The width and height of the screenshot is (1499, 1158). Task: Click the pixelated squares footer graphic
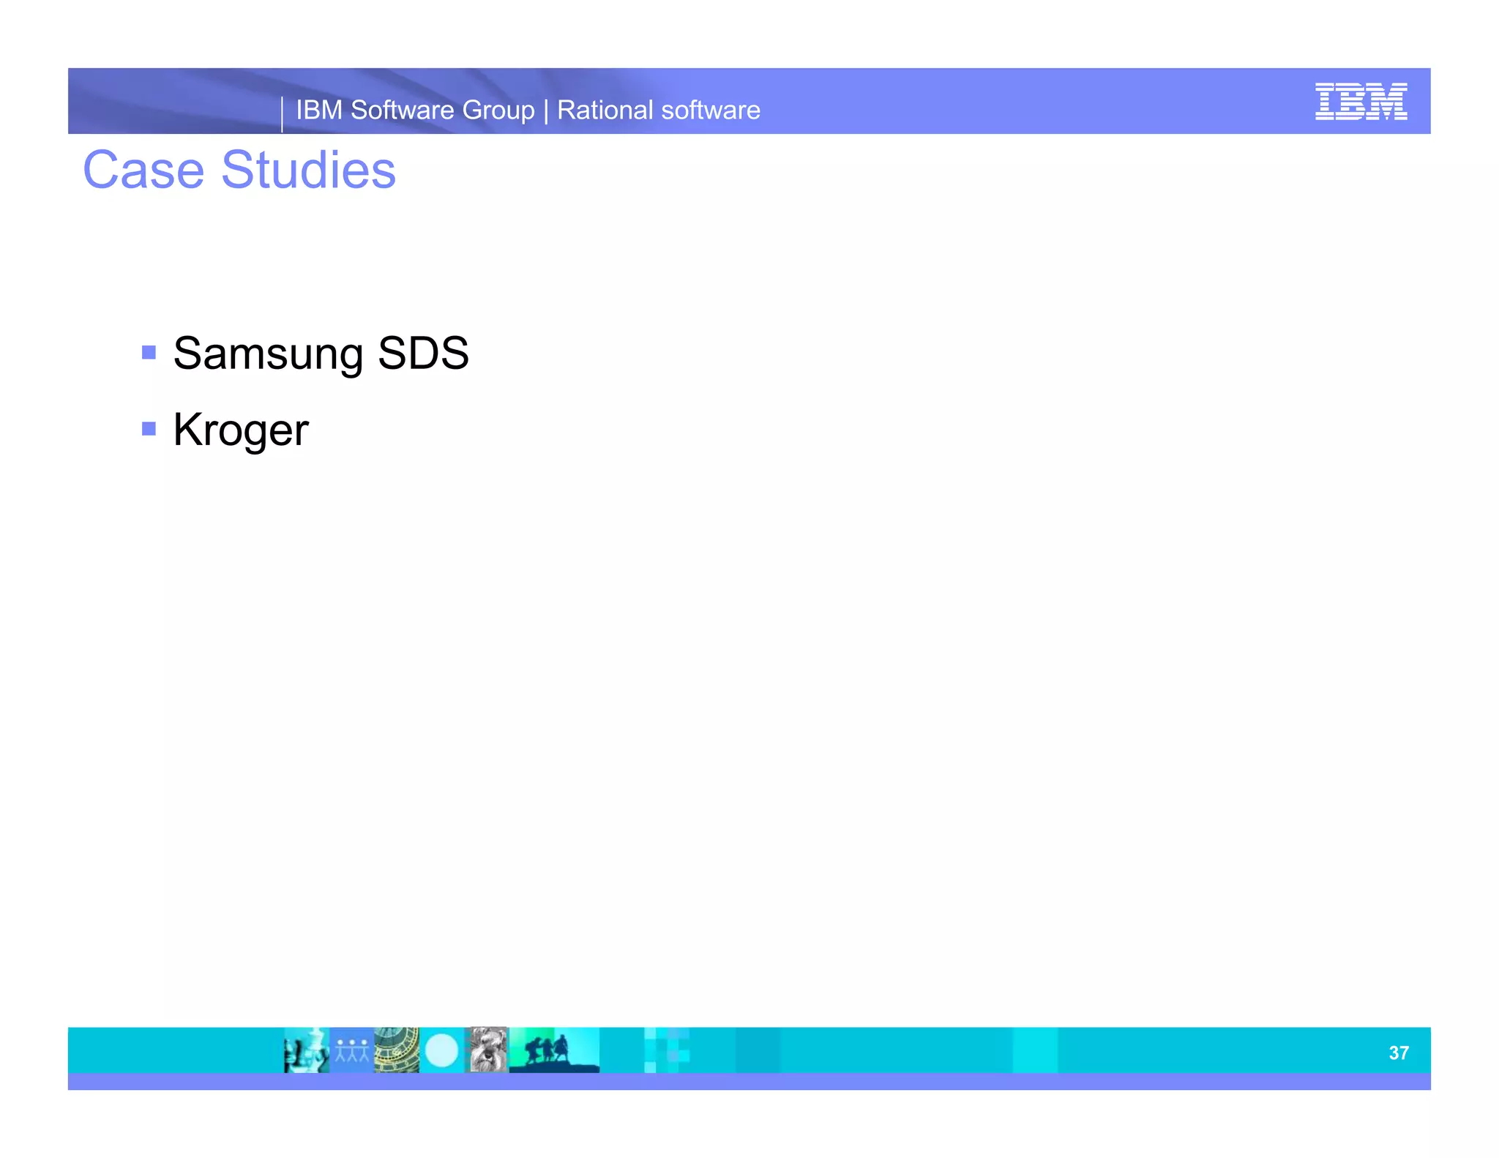(667, 1050)
